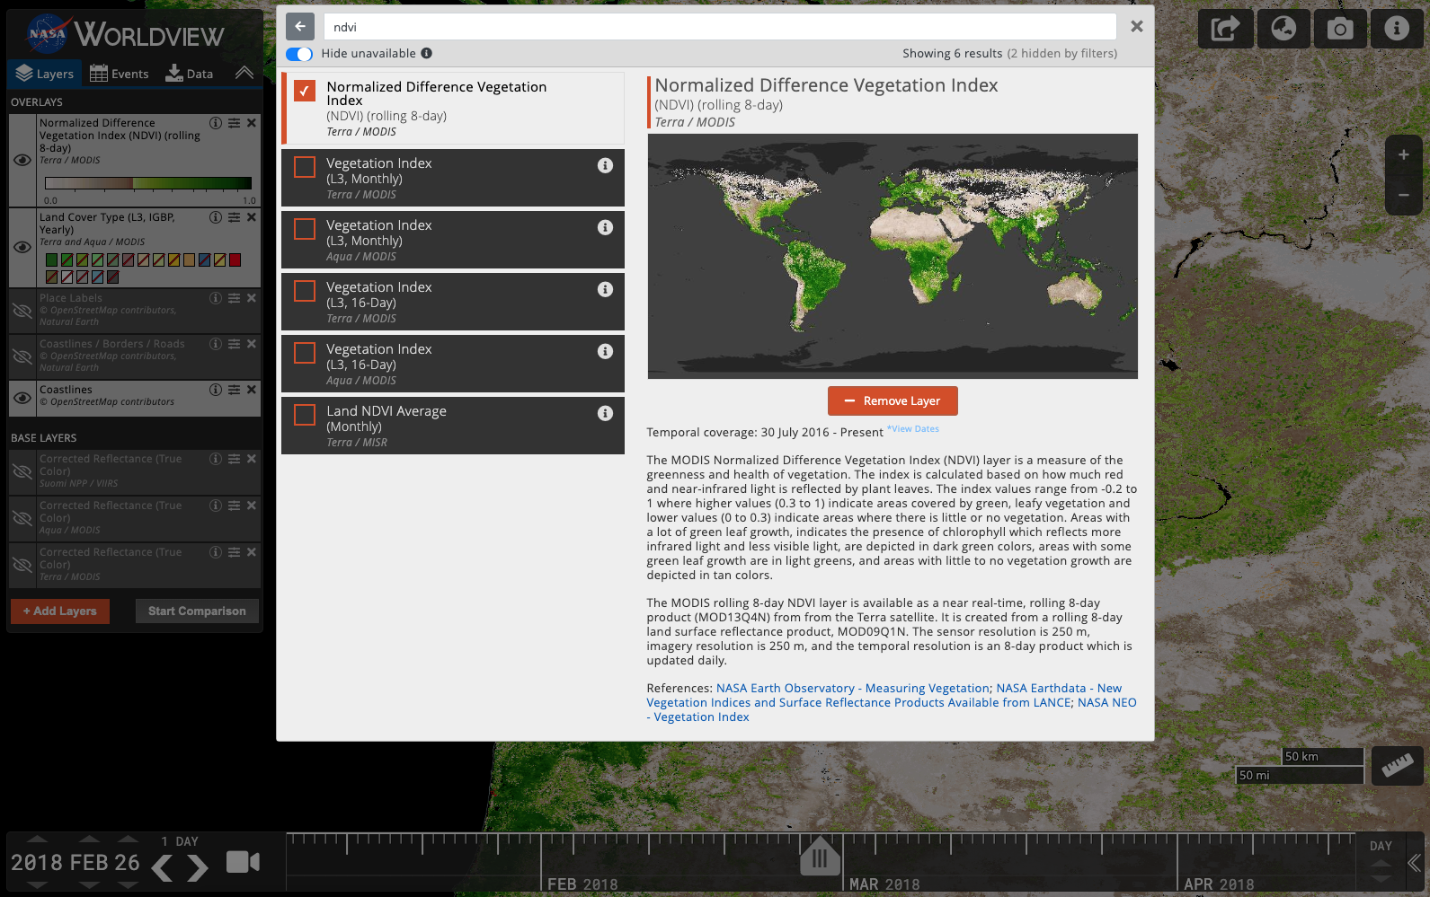Increase the day value
Viewport: 1430px width, 897px height.
coord(128,840)
